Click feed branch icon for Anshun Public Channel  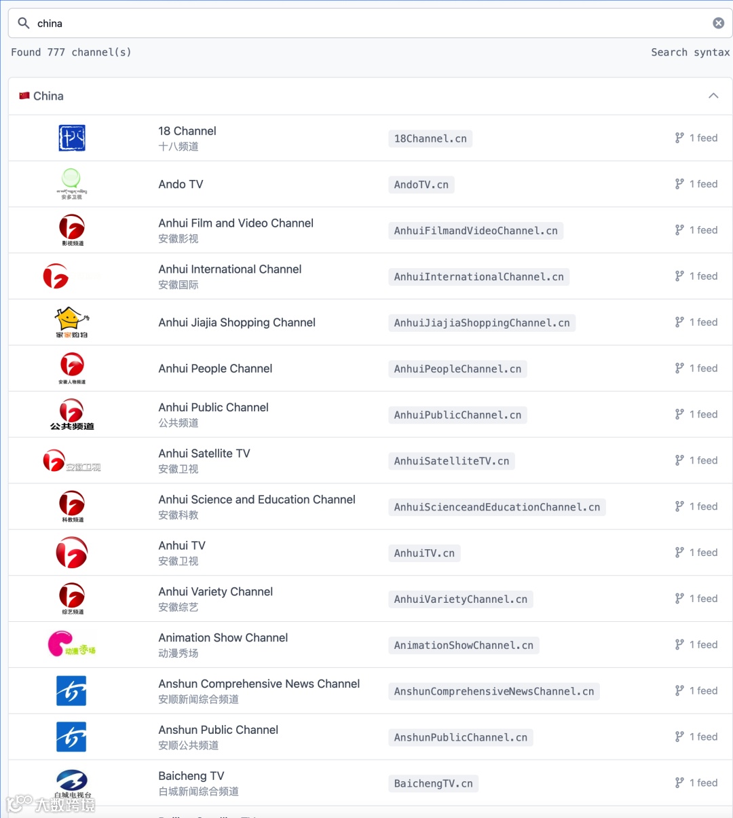pyautogui.click(x=679, y=737)
